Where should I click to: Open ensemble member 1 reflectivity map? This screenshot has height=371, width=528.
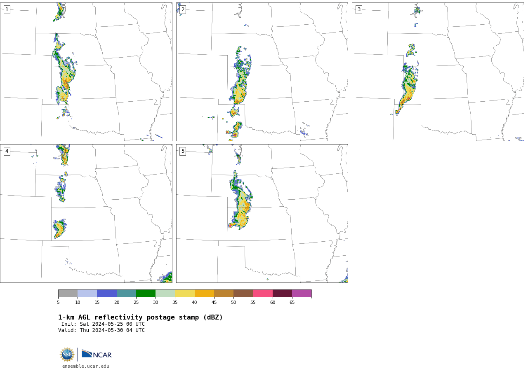[x=86, y=72]
